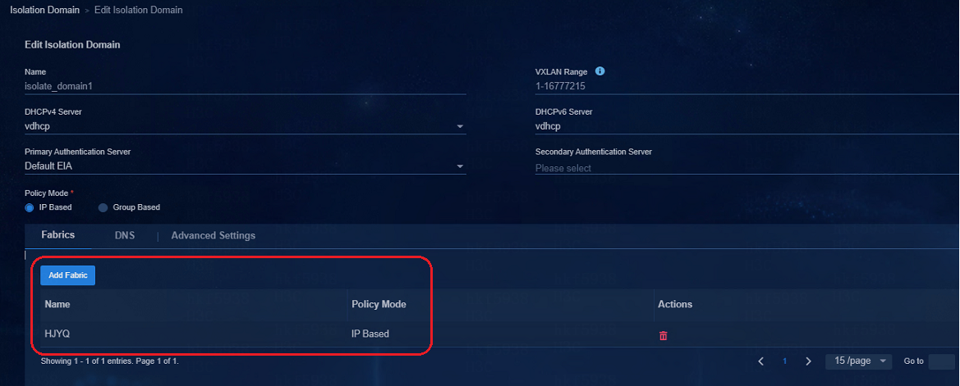Open the Primary Authentication Server dropdown
This screenshot has width=960, height=386.
click(x=246, y=166)
